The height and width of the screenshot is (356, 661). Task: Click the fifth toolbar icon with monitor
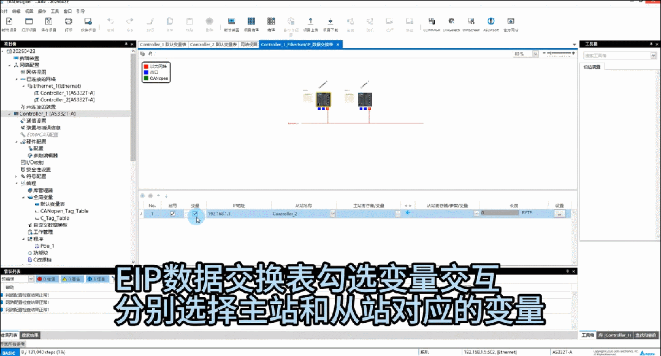(x=88, y=21)
